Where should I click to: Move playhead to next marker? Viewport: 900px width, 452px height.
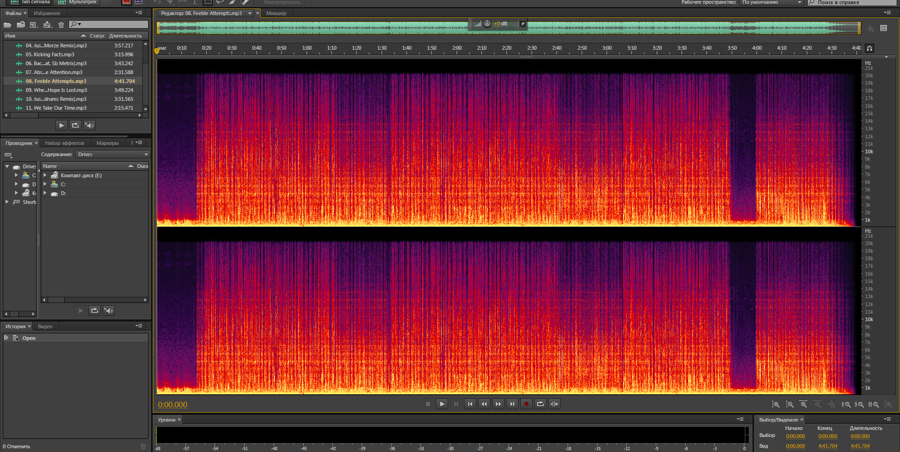512,404
